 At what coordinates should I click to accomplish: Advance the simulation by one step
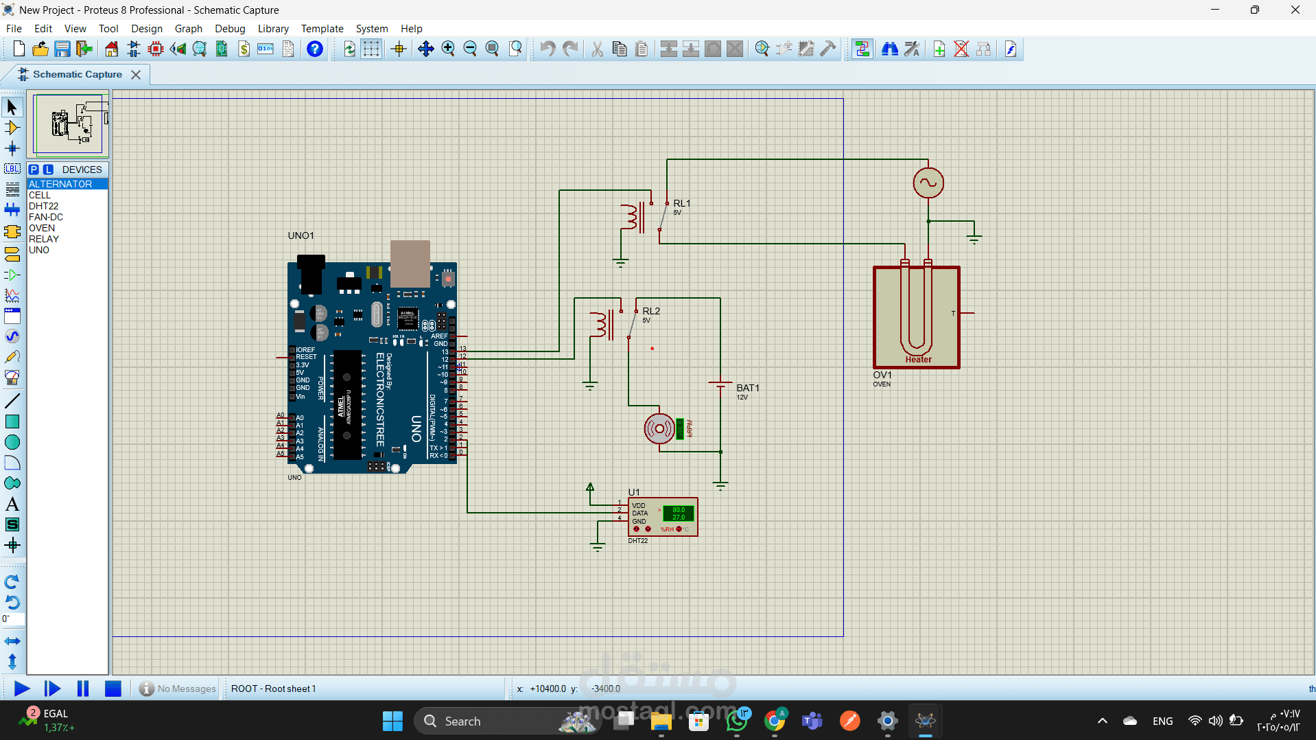click(52, 689)
